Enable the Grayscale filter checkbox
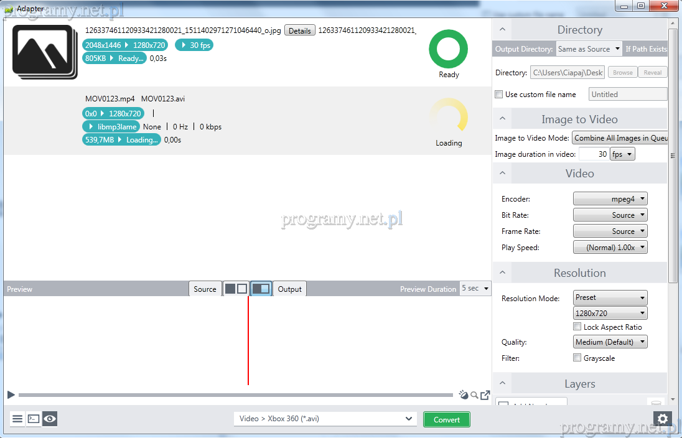682x438 pixels. click(x=577, y=358)
